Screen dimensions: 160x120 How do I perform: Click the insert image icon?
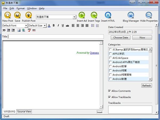(19, 30)
